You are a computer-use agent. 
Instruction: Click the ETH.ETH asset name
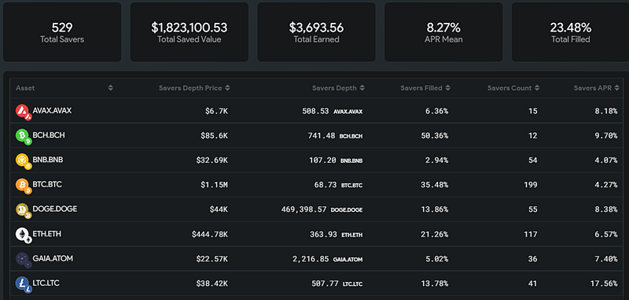point(47,234)
